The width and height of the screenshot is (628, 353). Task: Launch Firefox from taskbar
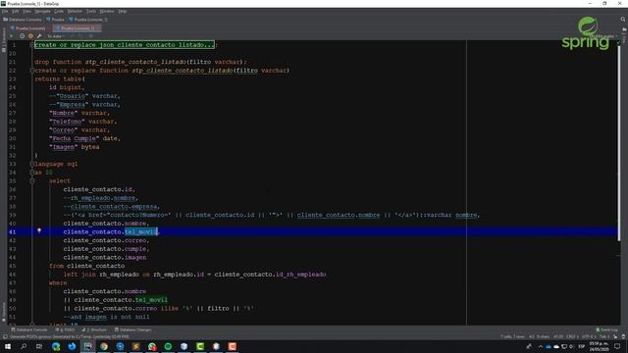click(72, 346)
